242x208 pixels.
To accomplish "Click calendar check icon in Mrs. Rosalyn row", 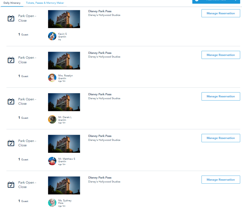I will pyautogui.click(x=11, y=60).
